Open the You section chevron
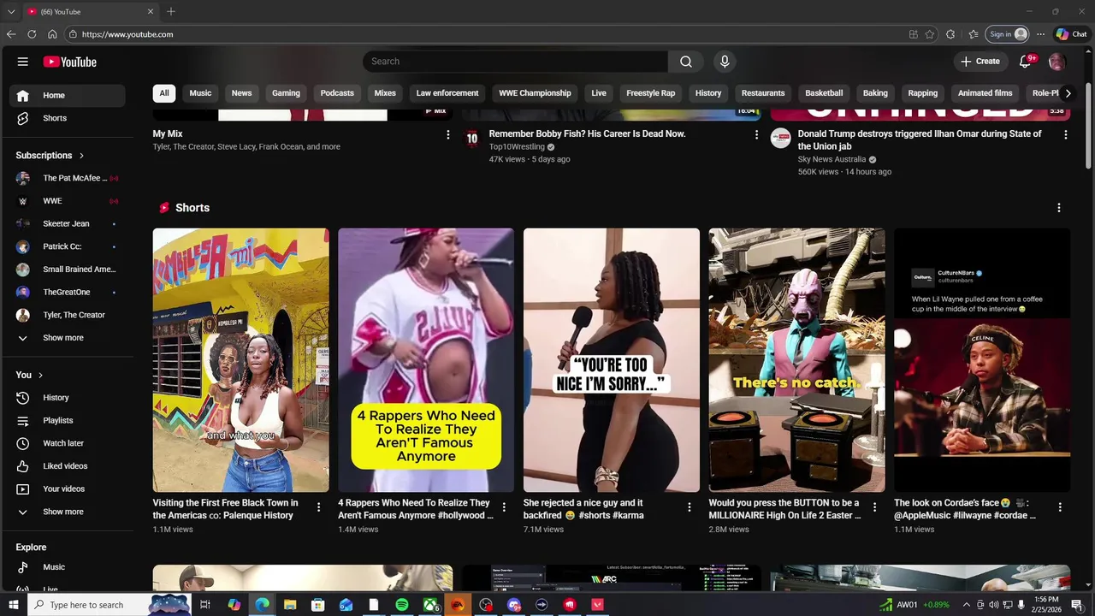1095x616 pixels. (x=40, y=376)
